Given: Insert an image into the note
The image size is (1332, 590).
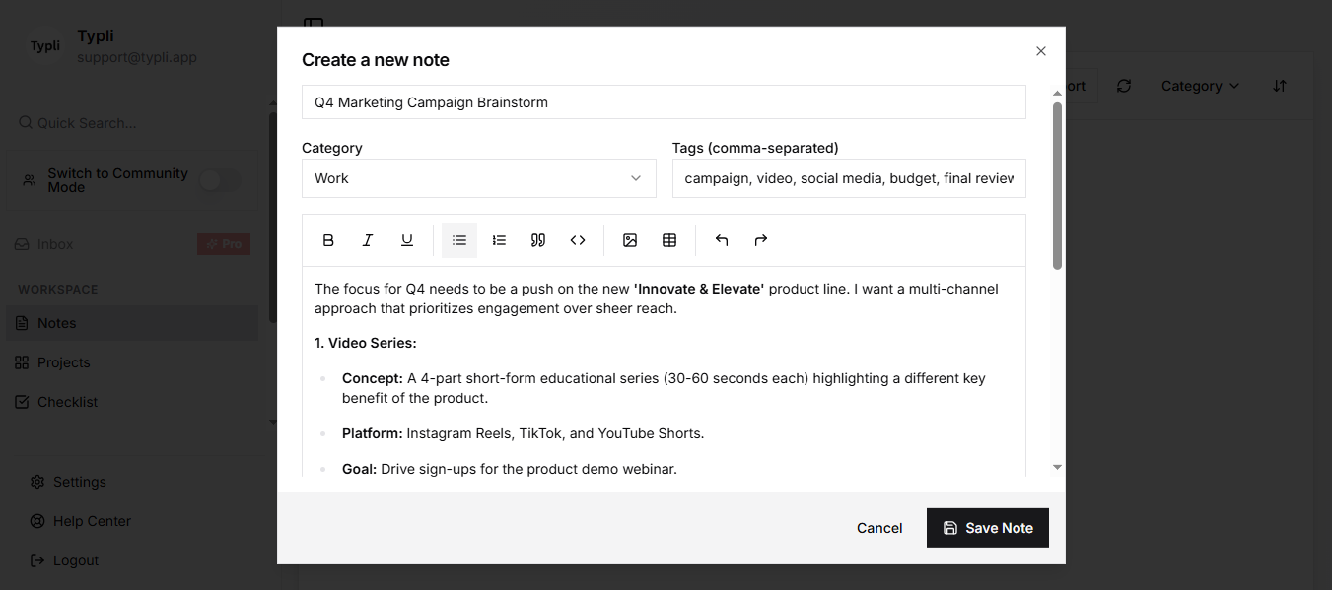Looking at the screenshot, I should (630, 240).
